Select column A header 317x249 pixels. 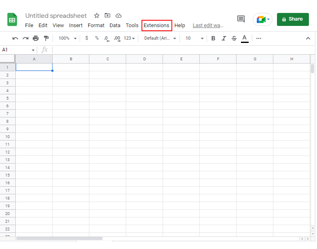tap(34, 59)
